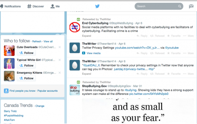
Task: Reply to Twitter Privacy Settings tweet
Action: tap(142, 53)
